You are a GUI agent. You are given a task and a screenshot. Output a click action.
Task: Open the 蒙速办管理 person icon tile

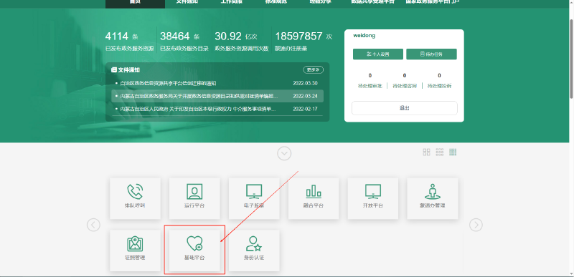tap(433, 198)
